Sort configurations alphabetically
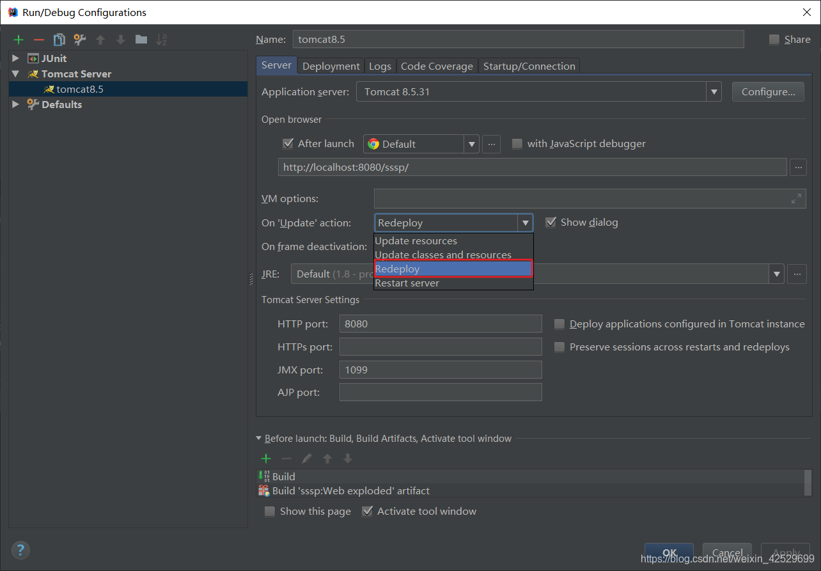The width and height of the screenshot is (821, 571). click(x=162, y=40)
